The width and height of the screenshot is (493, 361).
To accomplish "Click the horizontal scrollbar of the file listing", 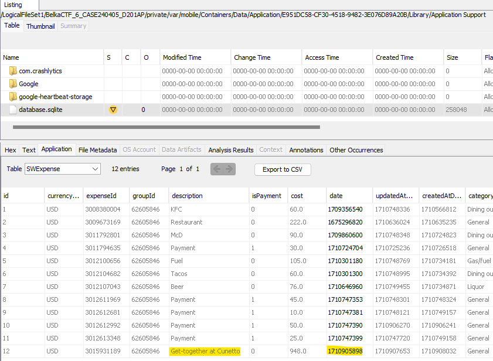I will click(x=166, y=127).
